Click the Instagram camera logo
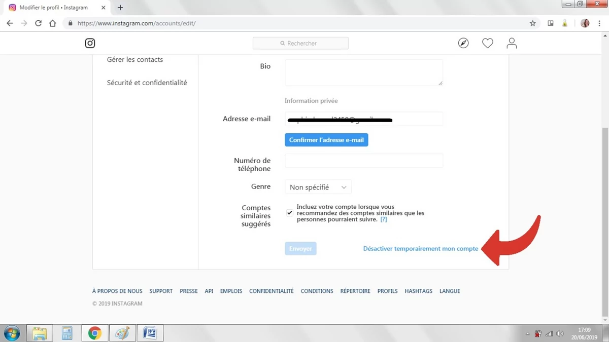Viewport: 609px width, 342px height. pos(90,43)
